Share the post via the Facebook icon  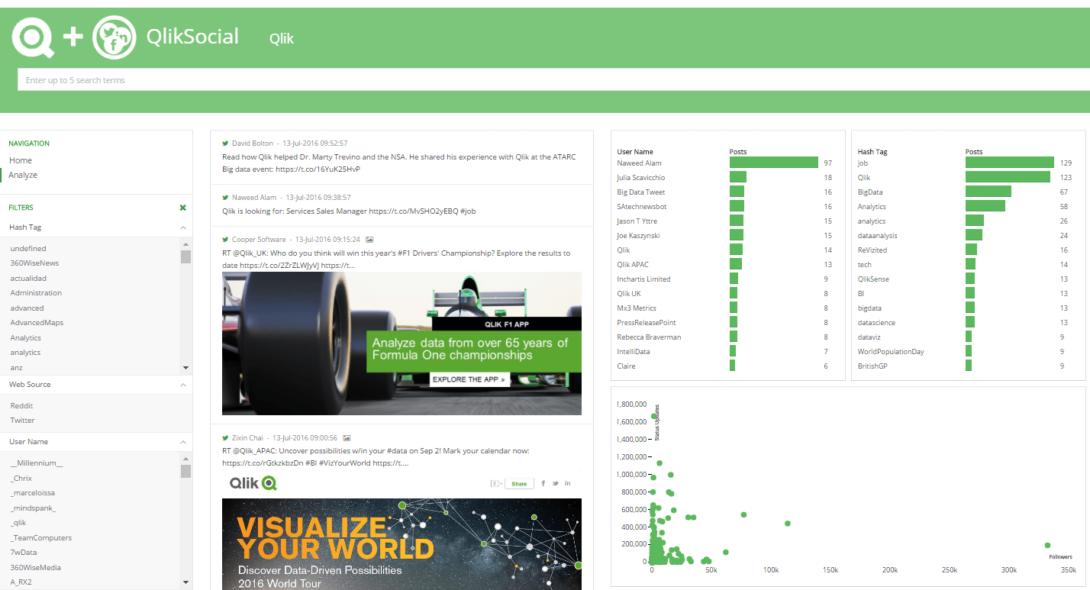[x=543, y=483]
